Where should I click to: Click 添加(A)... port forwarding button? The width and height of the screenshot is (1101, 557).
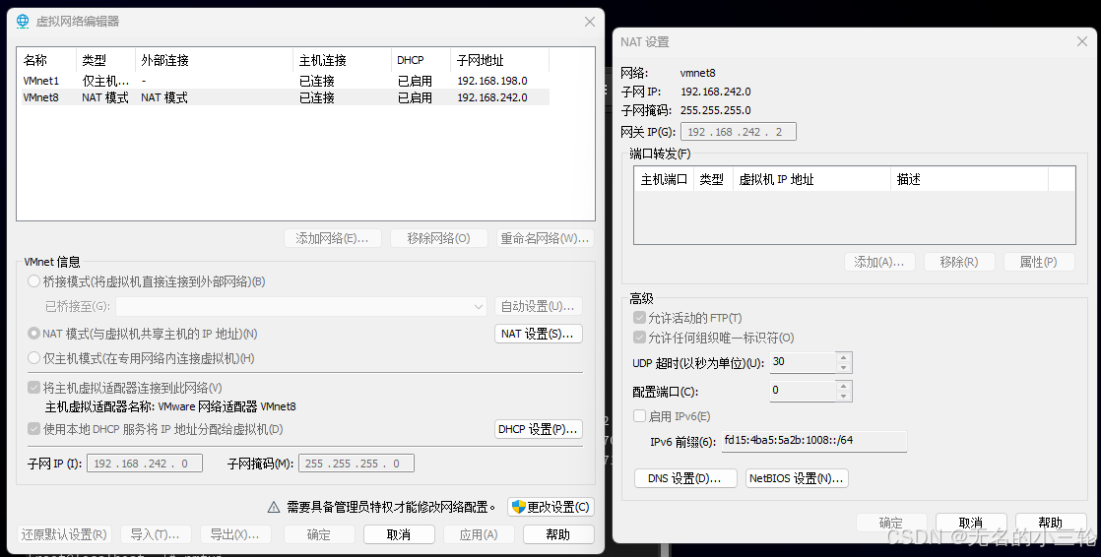pyautogui.click(x=879, y=262)
